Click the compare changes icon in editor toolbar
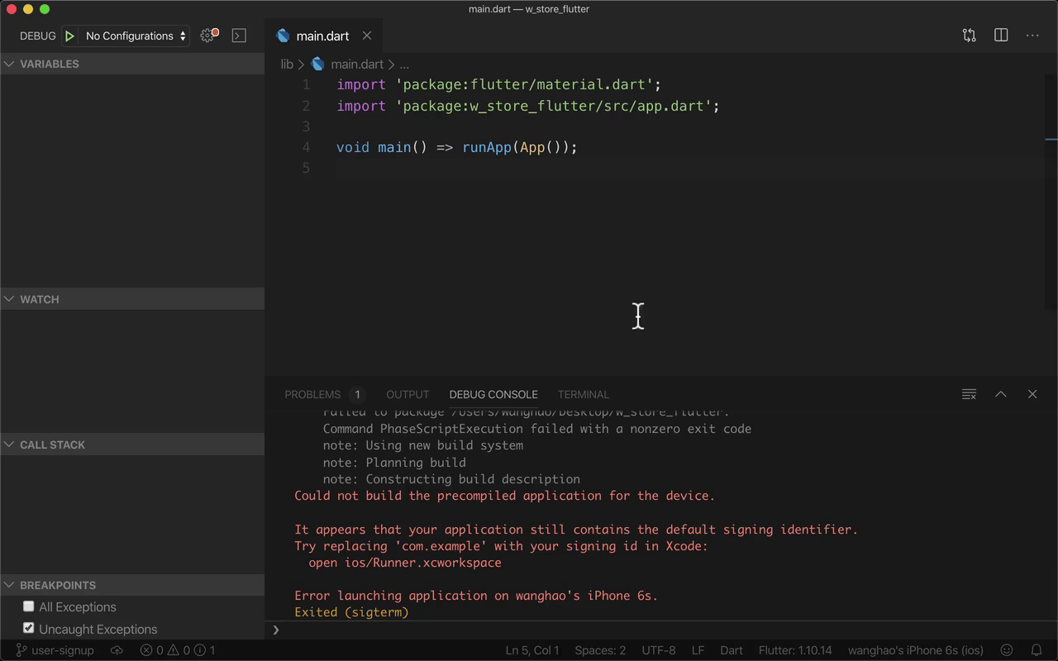Screen dimensions: 1058x661 click(x=969, y=36)
